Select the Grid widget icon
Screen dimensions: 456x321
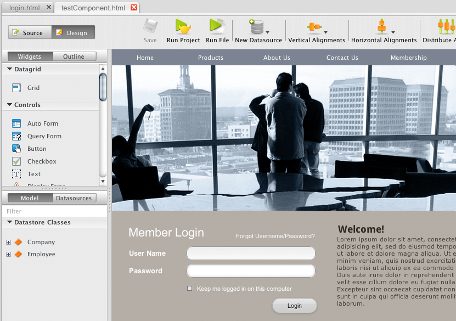(x=16, y=88)
